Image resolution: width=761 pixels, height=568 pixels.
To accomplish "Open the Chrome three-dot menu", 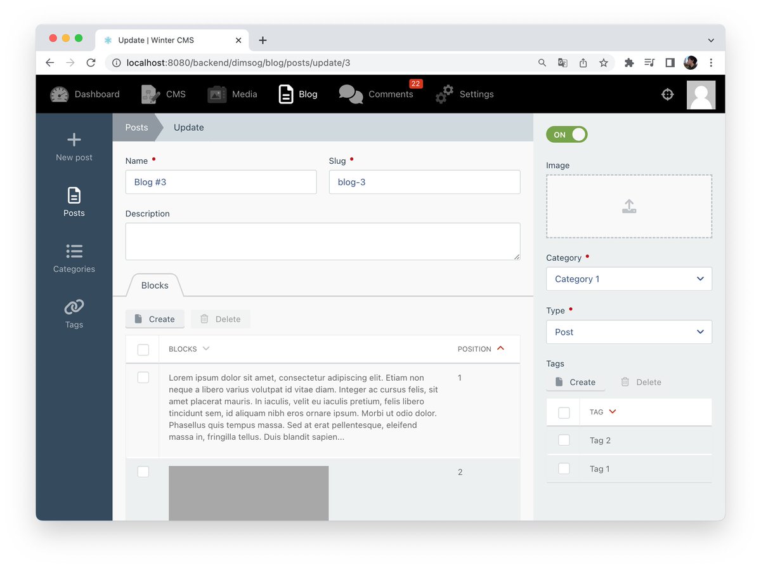I will (712, 63).
